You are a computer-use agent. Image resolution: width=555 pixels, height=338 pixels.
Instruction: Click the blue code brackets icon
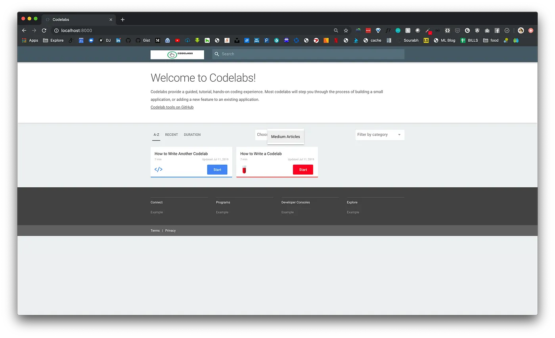(x=158, y=169)
